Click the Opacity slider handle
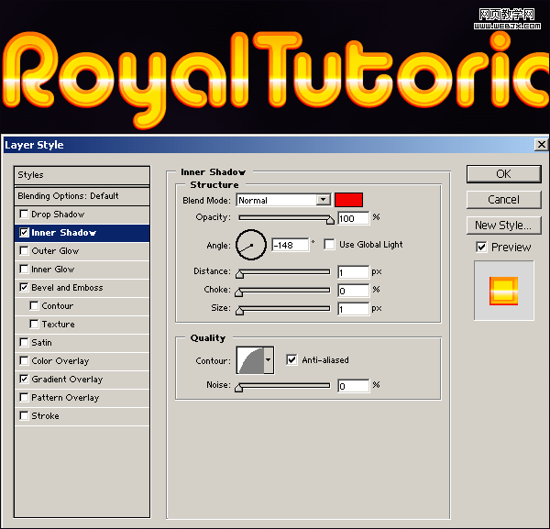 330,220
